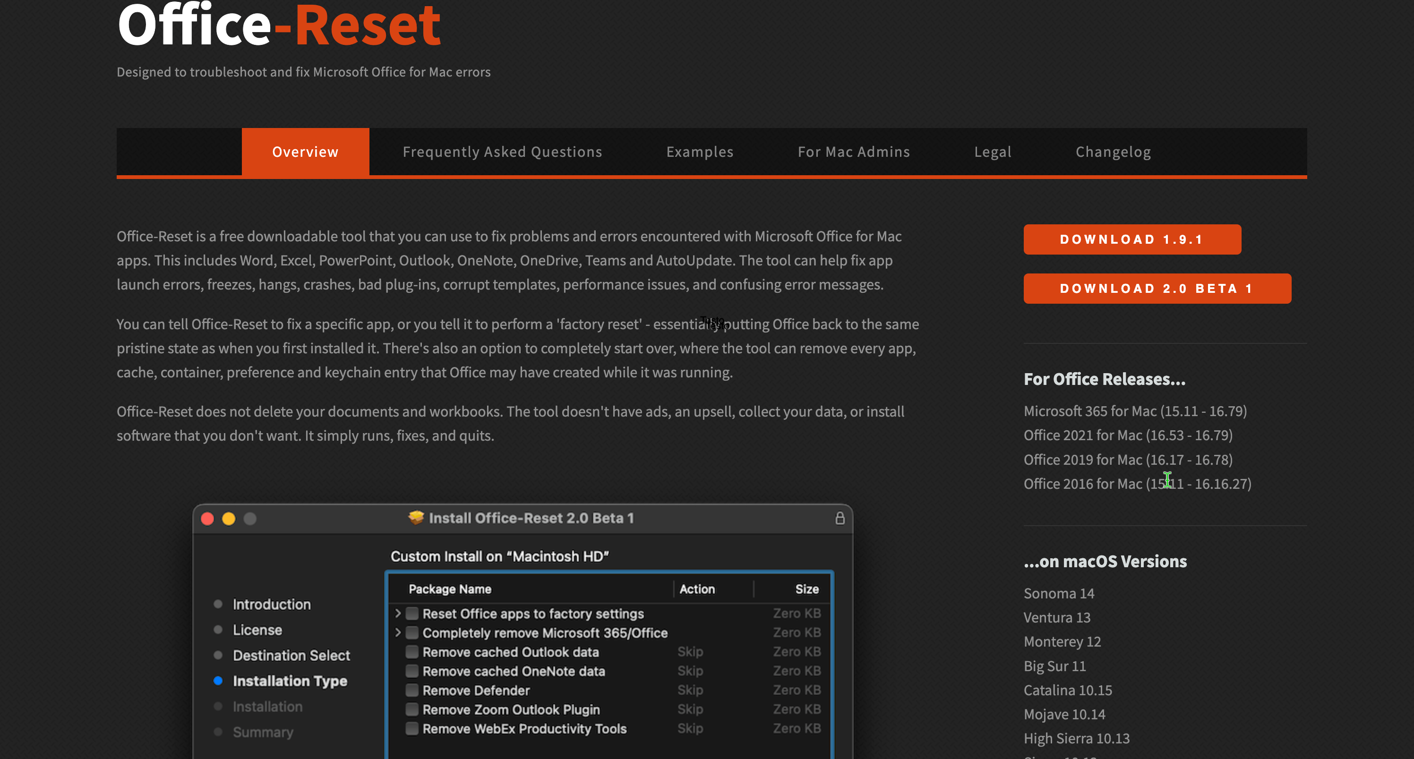This screenshot has height=759, width=1414.
Task: Click 'Office 2021 for Mac (16.53 - 16.79)'
Action: click(1128, 435)
